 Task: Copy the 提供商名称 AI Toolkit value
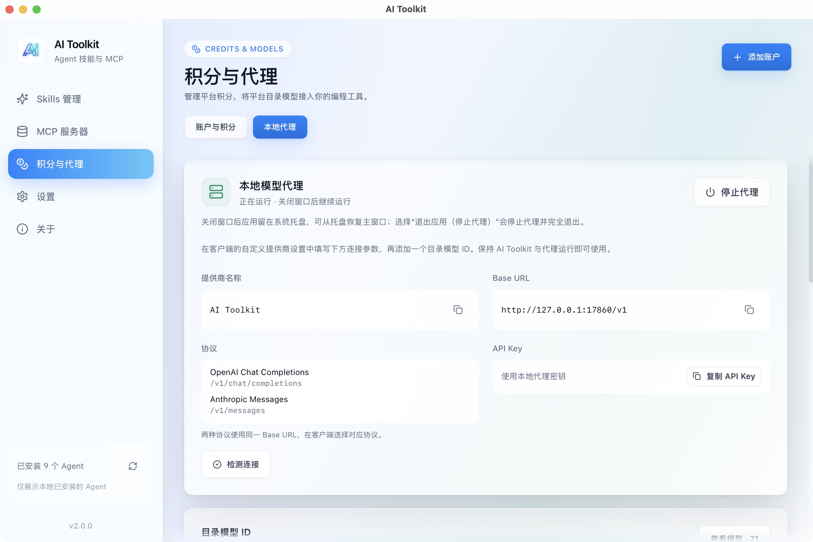click(x=458, y=310)
